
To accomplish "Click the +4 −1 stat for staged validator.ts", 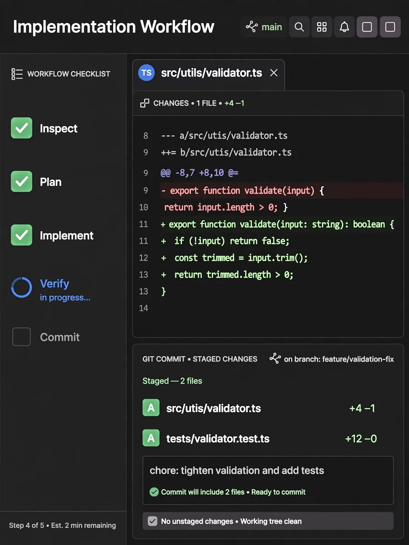I will [x=362, y=408].
